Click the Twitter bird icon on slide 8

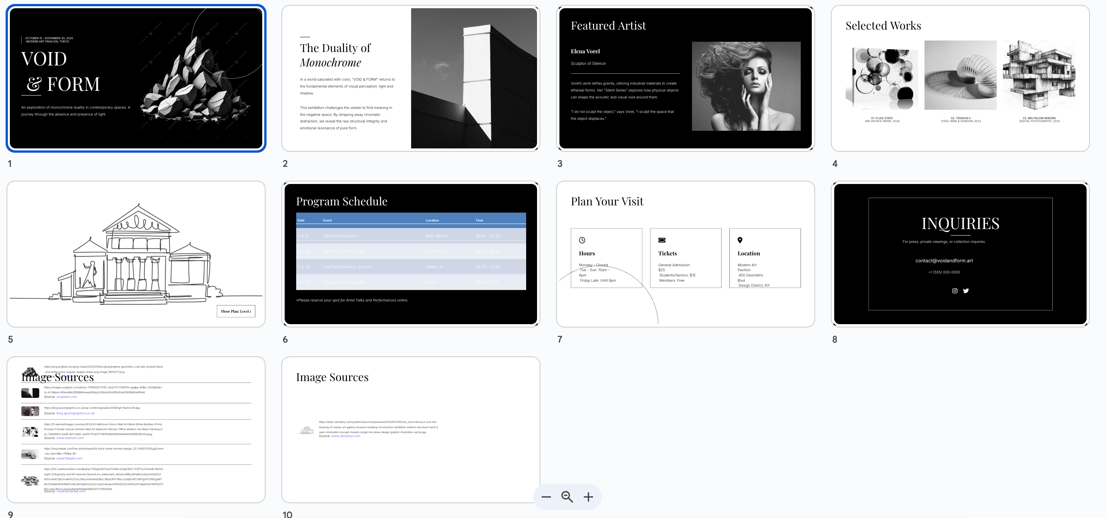966,291
